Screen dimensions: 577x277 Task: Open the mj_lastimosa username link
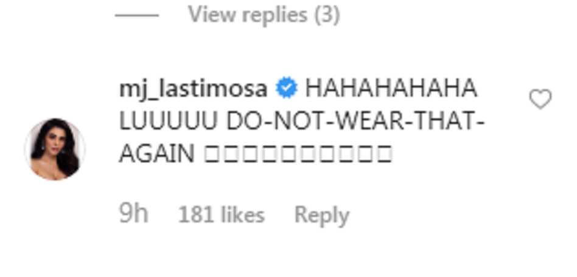point(193,91)
